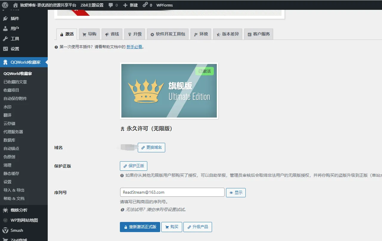The image size is (382, 241).
Task: Click inside the serial number input field
Action: point(172,192)
